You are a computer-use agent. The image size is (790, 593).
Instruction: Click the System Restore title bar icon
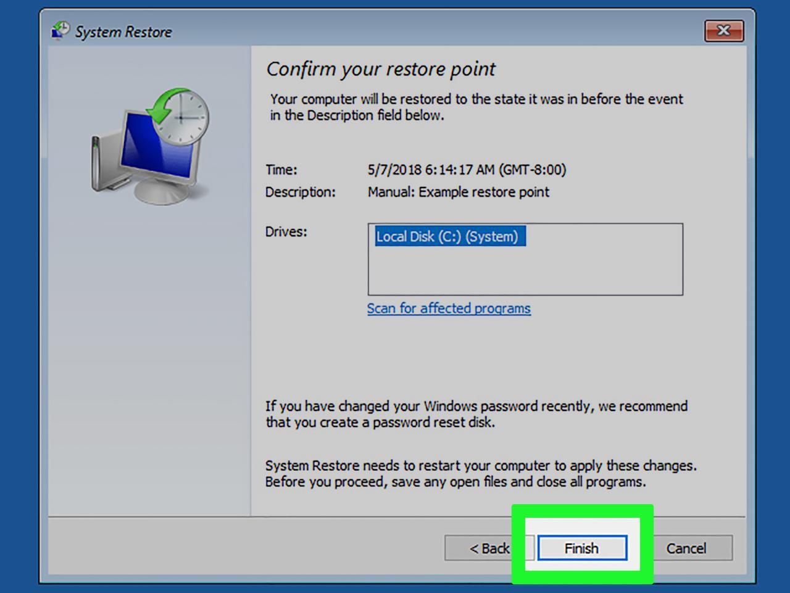point(59,30)
